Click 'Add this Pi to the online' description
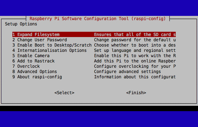This screenshot has width=198, height=127. 125,61
